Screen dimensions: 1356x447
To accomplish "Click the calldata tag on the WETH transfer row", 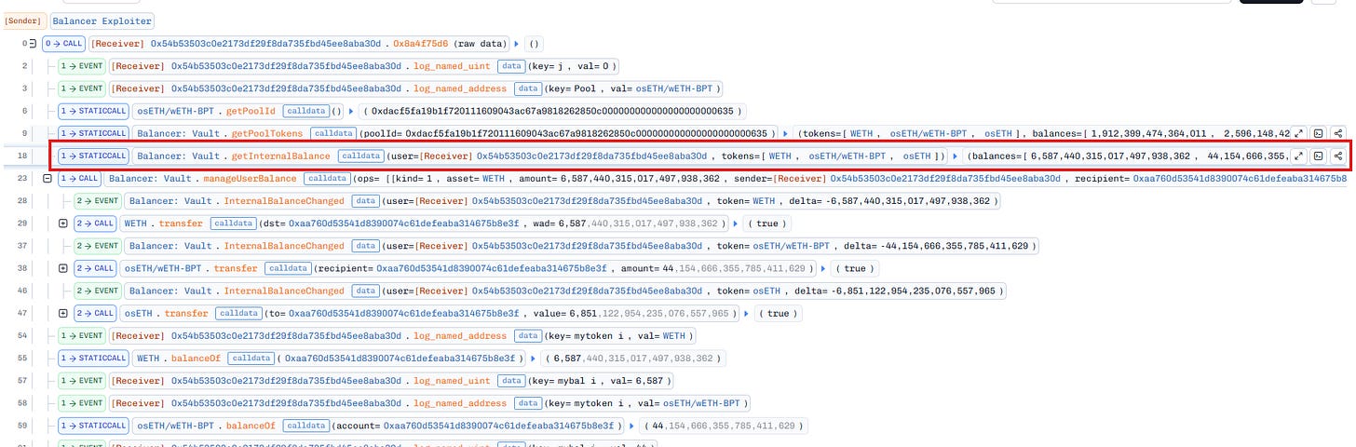I will point(232,223).
